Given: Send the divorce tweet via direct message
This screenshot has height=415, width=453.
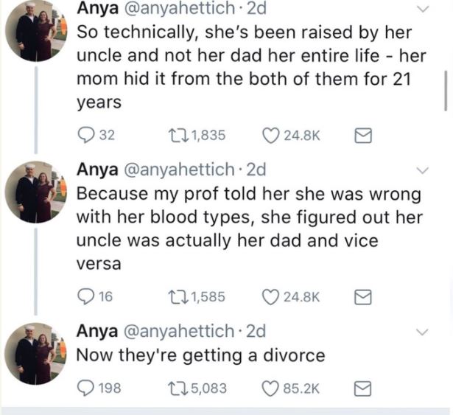Looking at the screenshot, I should click(x=364, y=388).
